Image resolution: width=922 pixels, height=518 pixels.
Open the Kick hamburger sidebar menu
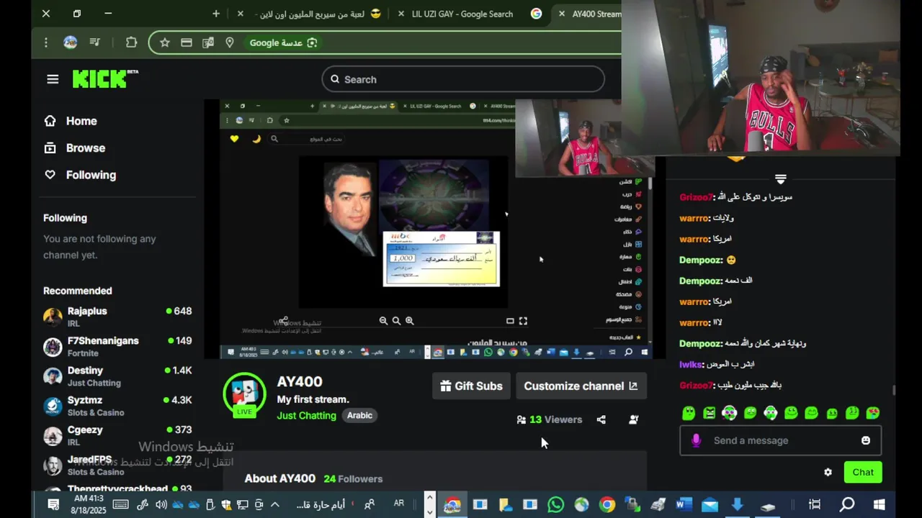(x=53, y=79)
